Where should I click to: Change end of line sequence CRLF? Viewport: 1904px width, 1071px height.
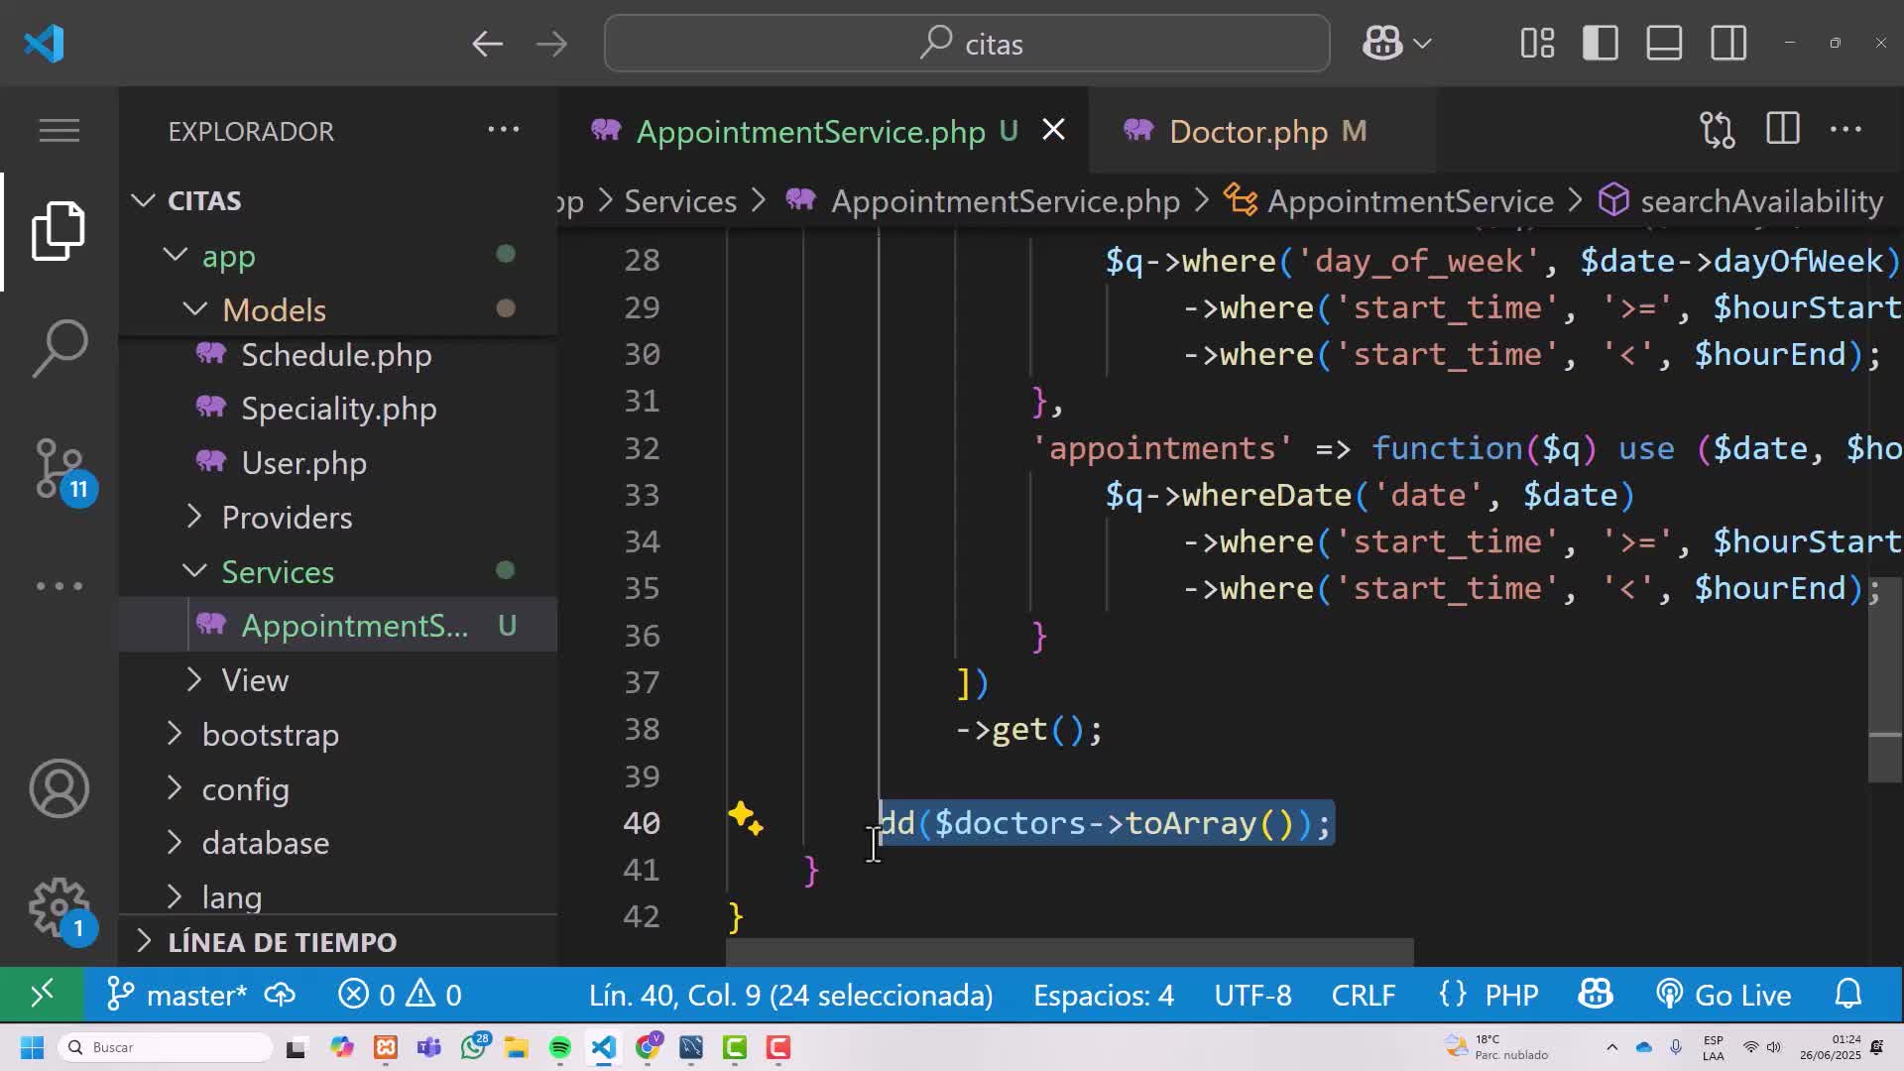pyautogui.click(x=1364, y=995)
